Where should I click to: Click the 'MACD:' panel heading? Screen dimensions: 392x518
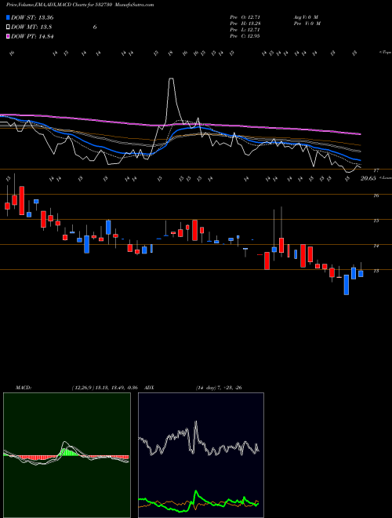[x=23, y=388]
